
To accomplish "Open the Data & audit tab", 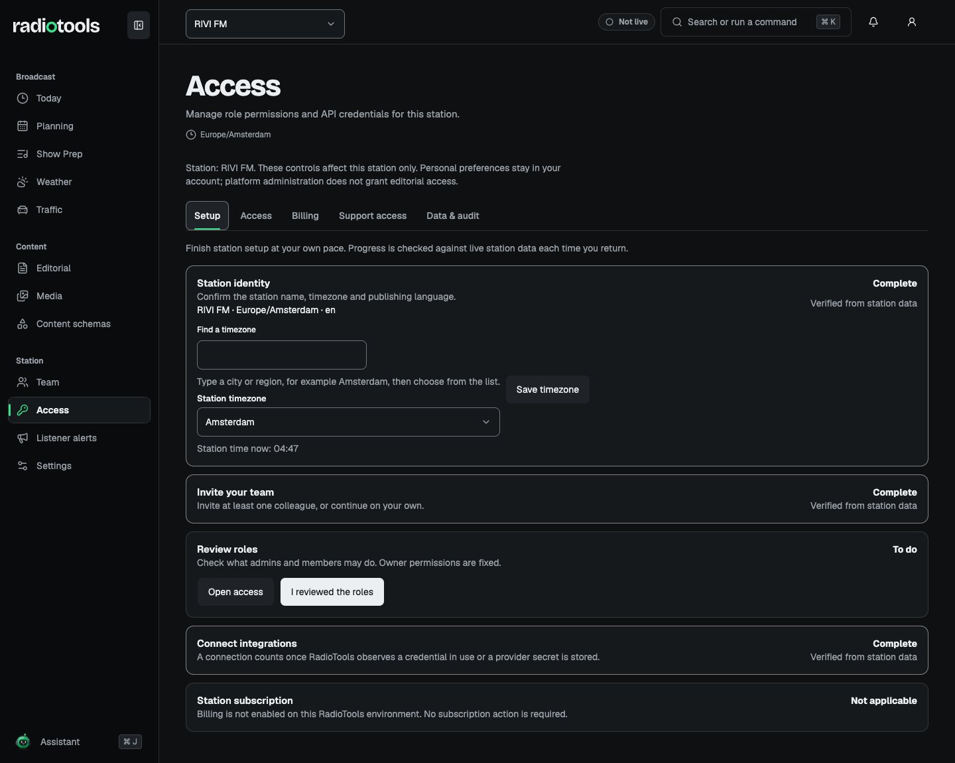I will click(453, 216).
